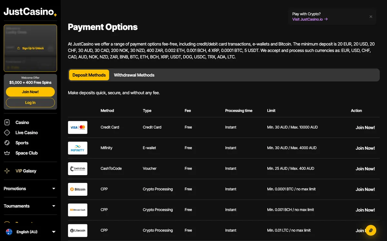Click the Limit column header
The image size is (387, 241).
[x=271, y=111]
